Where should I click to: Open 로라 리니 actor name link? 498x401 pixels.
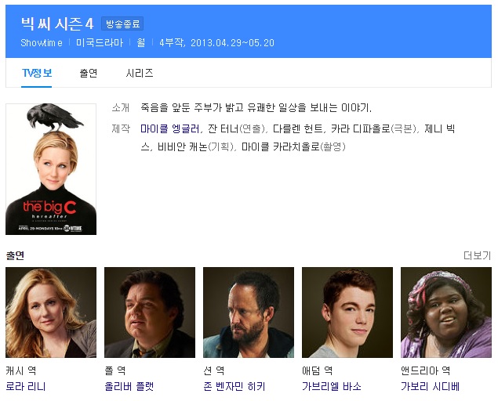(26, 386)
